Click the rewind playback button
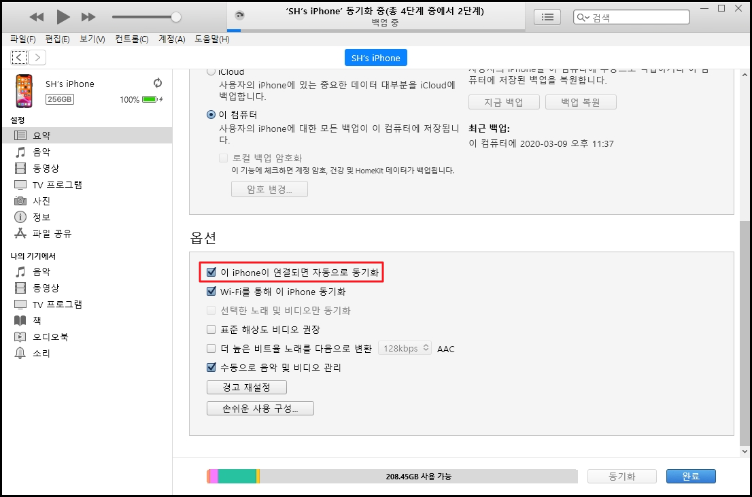The image size is (752, 497). pos(37,17)
